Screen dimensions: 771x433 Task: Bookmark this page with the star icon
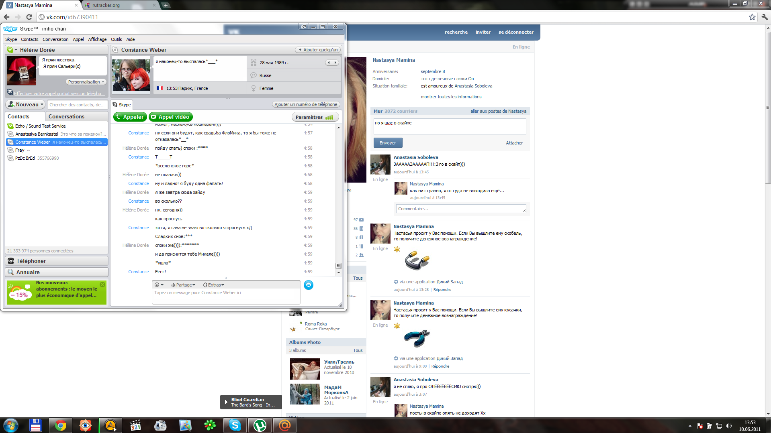tap(752, 17)
